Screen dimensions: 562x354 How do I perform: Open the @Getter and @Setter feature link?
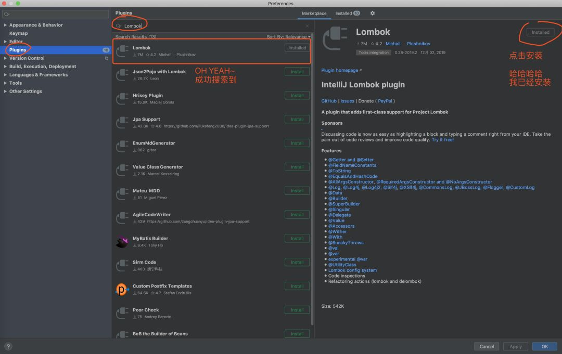[x=351, y=160]
